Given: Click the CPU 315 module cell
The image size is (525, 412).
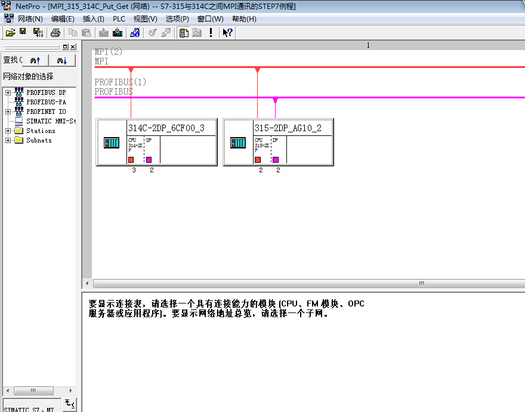Looking at the screenshot, I should tap(262, 150).
